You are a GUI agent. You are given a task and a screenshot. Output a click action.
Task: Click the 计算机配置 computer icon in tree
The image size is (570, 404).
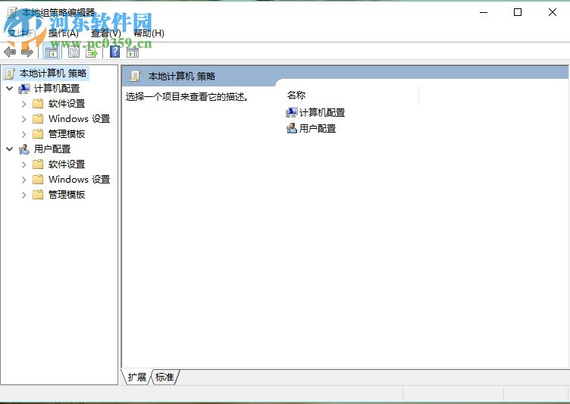coord(24,89)
